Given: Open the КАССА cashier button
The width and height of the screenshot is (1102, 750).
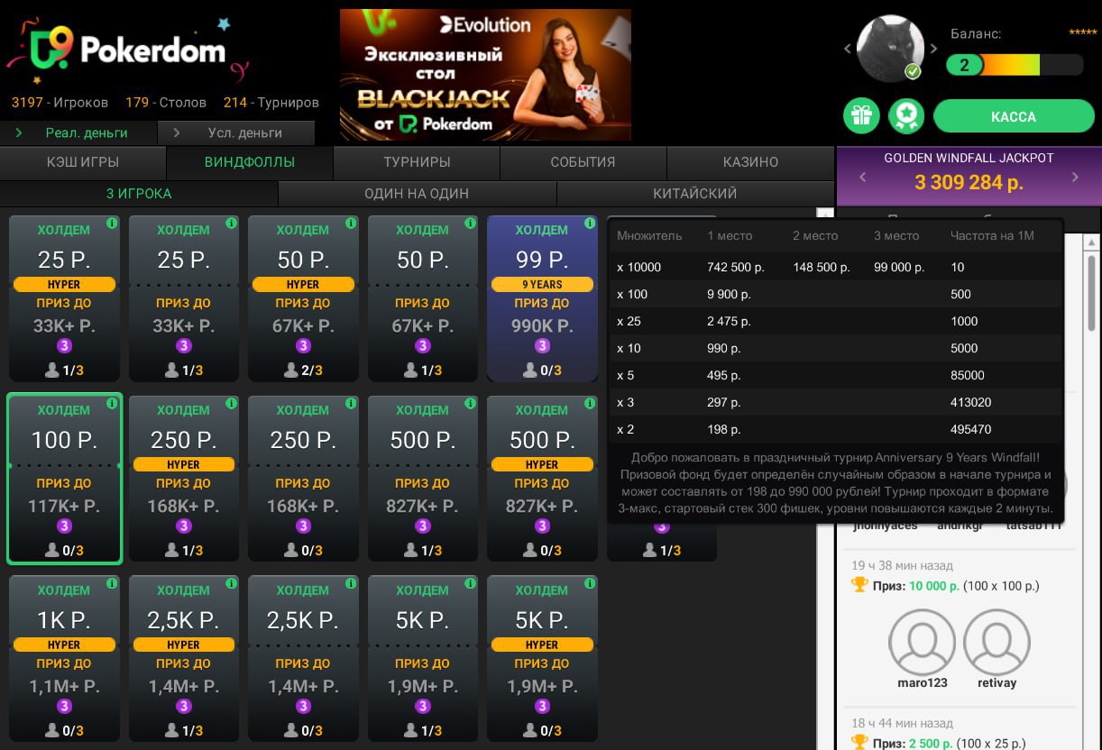Looking at the screenshot, I should tap(1014, 116).
